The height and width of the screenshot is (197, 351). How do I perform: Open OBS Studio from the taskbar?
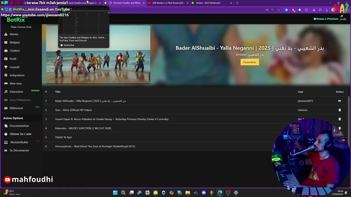point(228,193)
